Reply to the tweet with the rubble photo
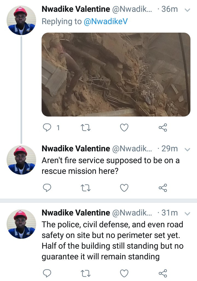Screen dimensions: 197x281 pos(47,127)
